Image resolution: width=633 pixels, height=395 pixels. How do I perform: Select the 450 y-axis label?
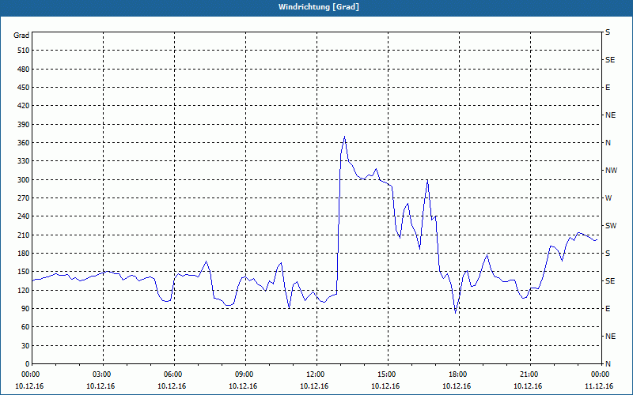[24, 88]
